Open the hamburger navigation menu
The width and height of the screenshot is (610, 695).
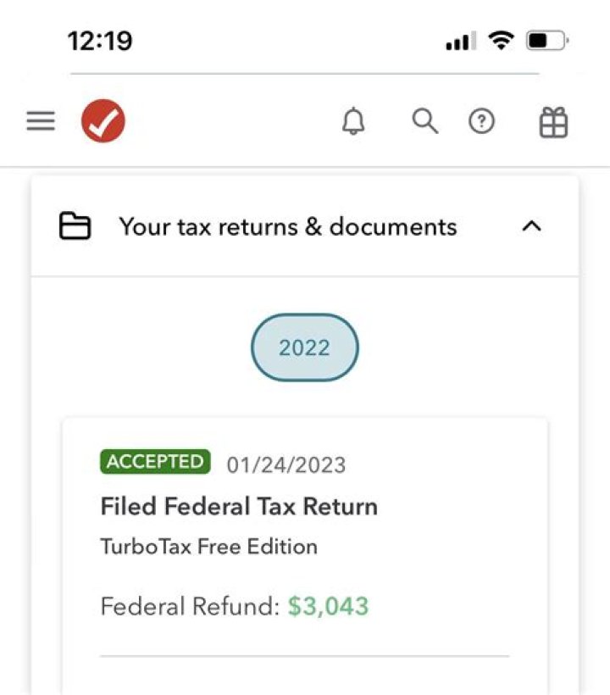(41, 122)
